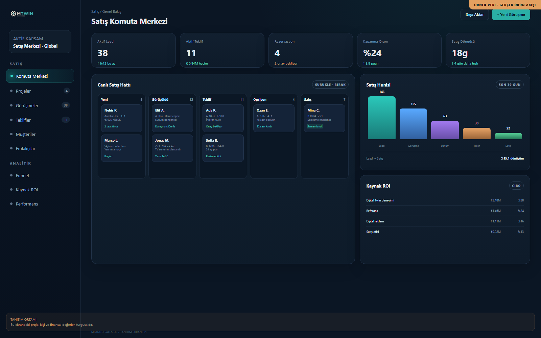The height and width of the screenshot is (338, 541).
Task: Go to Görüşmeler in sidebar
Action: click(x=40, y=105)
